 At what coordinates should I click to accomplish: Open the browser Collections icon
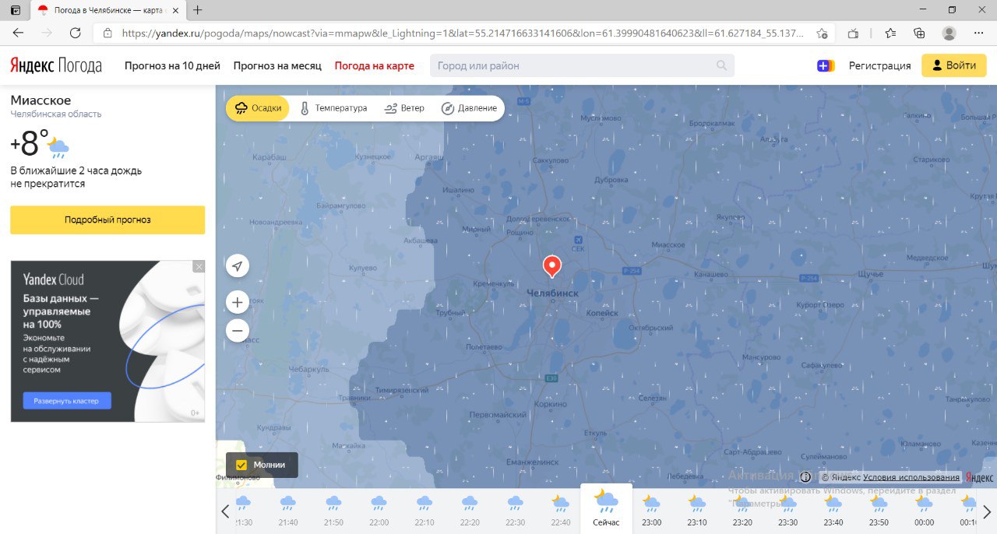919,33
